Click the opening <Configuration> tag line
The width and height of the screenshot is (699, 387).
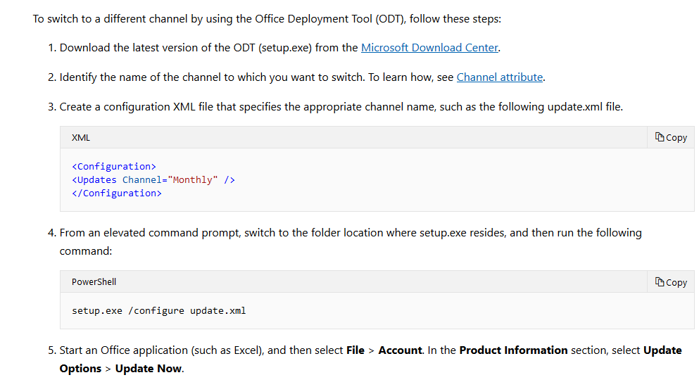coord(114,166)
